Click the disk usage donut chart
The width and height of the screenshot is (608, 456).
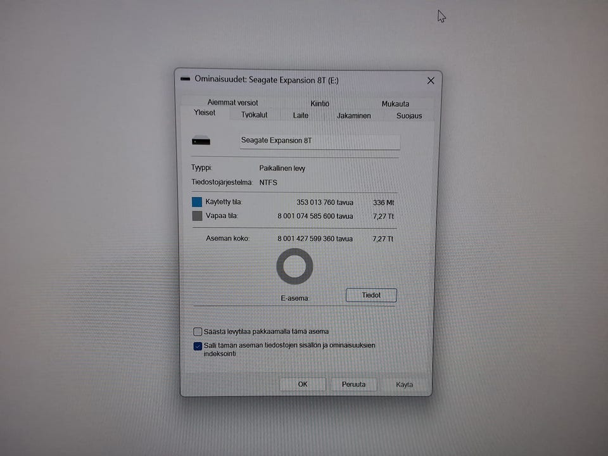coord(294,267)
